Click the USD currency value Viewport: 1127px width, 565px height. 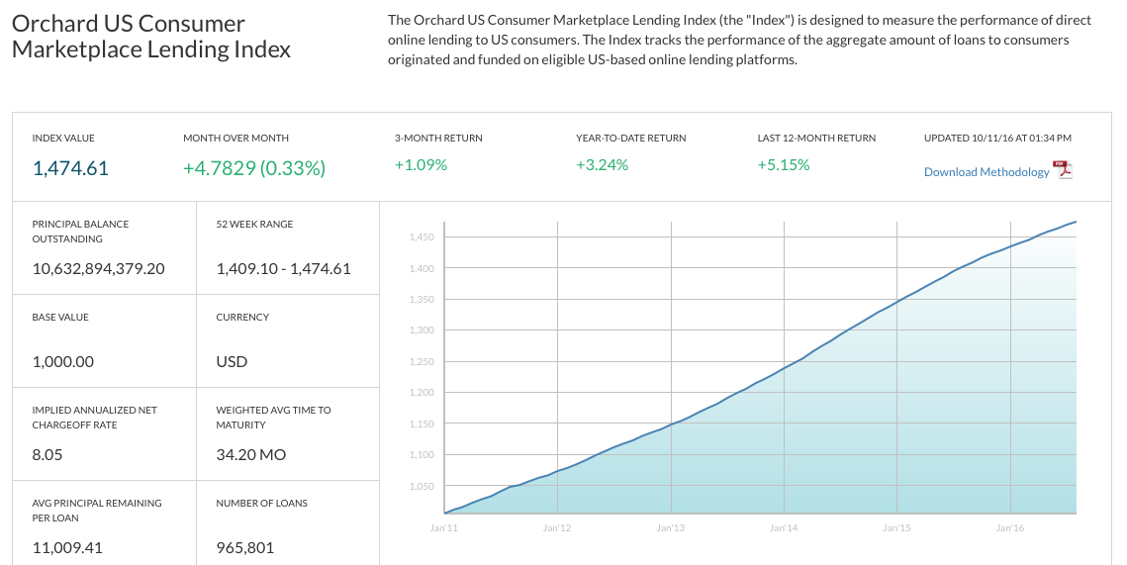(232, 361)
